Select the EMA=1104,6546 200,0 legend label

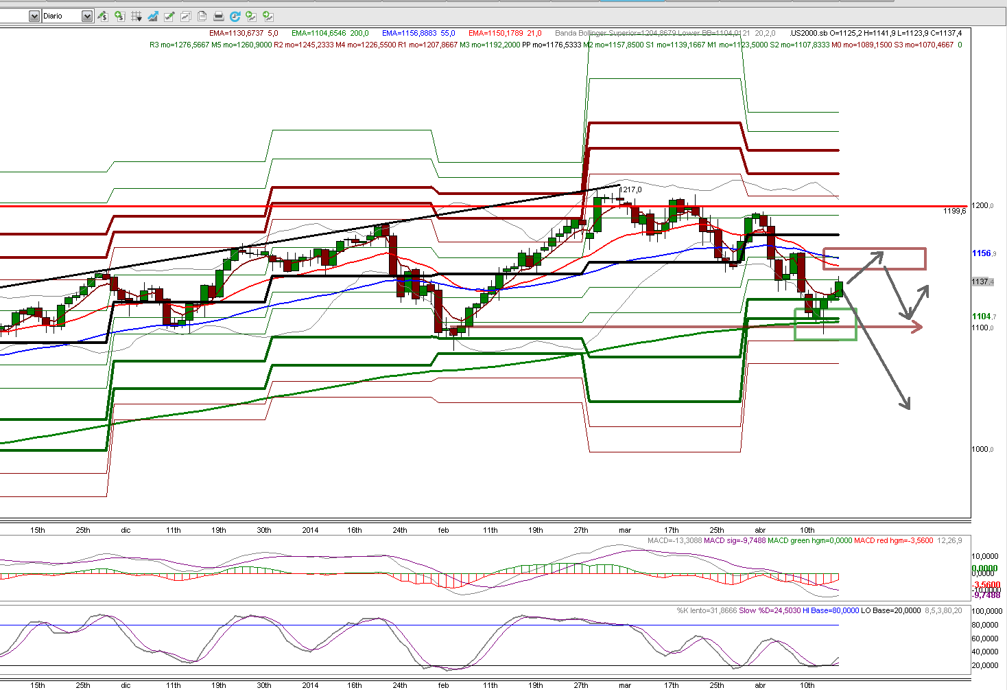pyautogui.click(x=330, y=33)
